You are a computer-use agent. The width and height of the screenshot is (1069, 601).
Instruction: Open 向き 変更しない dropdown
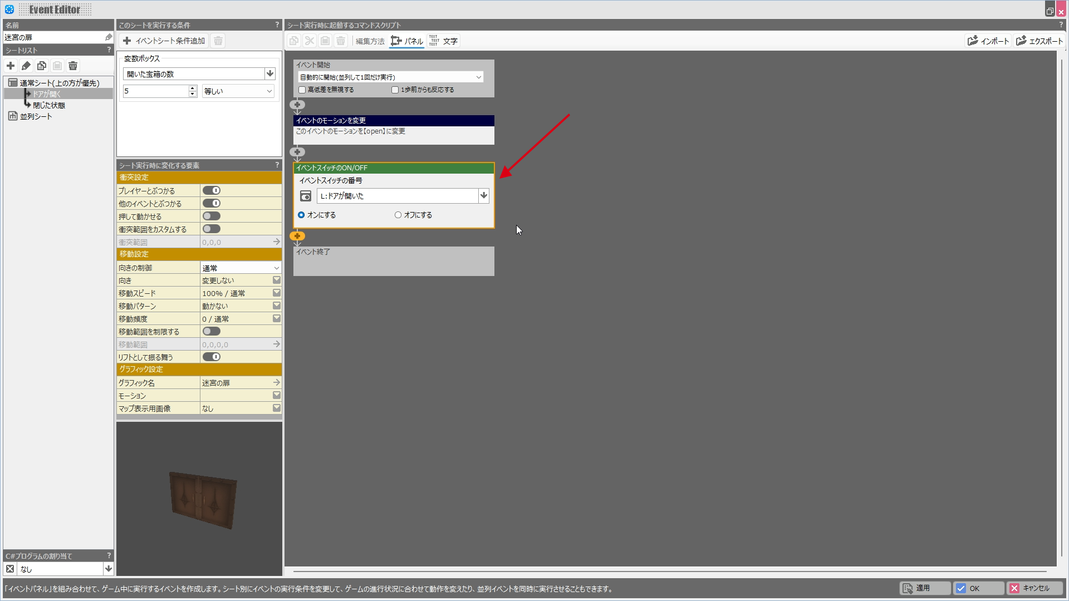277,280
